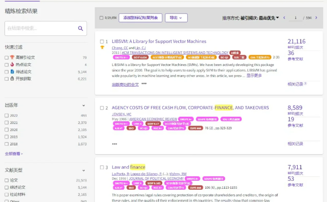Click the trophy icon under result 1

pos(102,47)
